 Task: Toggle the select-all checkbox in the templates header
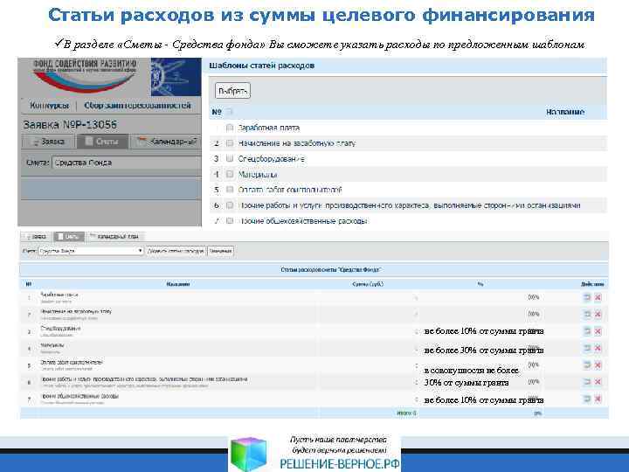(230, 112)
